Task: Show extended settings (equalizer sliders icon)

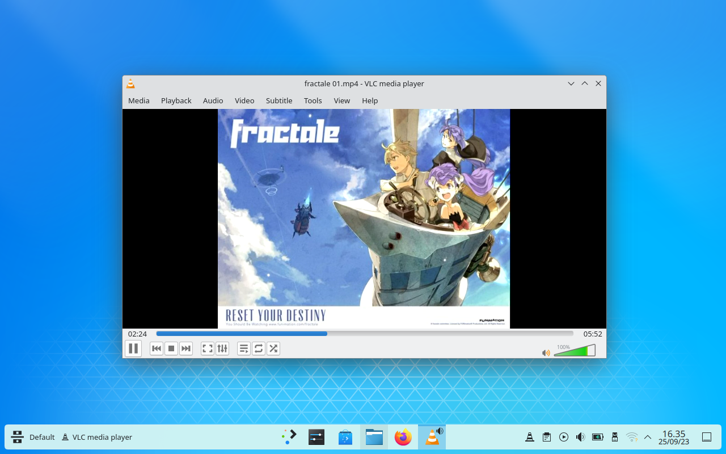Action: [222, 348]
